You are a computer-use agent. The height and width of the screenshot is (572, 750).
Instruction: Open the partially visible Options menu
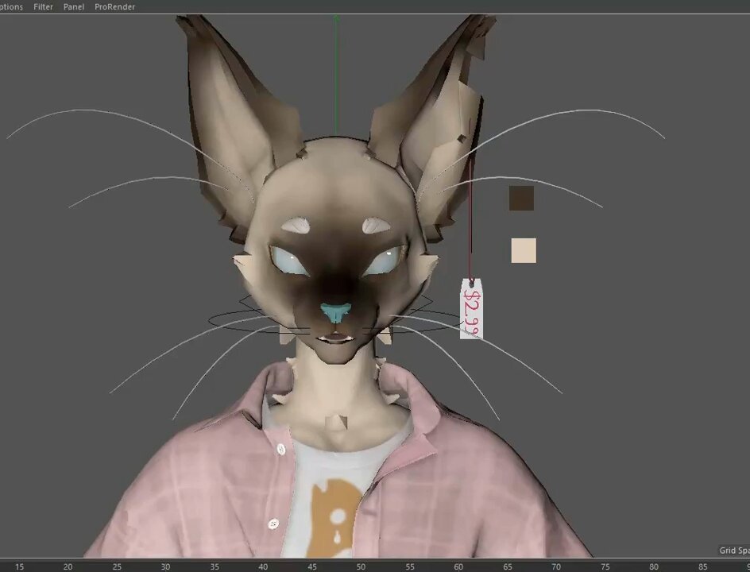point(11,6)
